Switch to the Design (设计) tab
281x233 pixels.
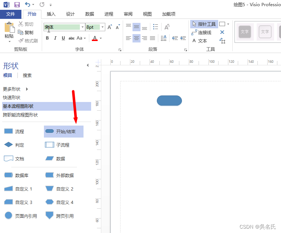tap(70, 14)
